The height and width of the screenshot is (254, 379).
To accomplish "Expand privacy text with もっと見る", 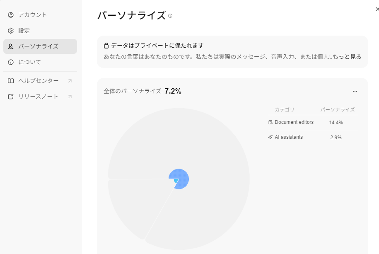I will (x=347, y=57).
